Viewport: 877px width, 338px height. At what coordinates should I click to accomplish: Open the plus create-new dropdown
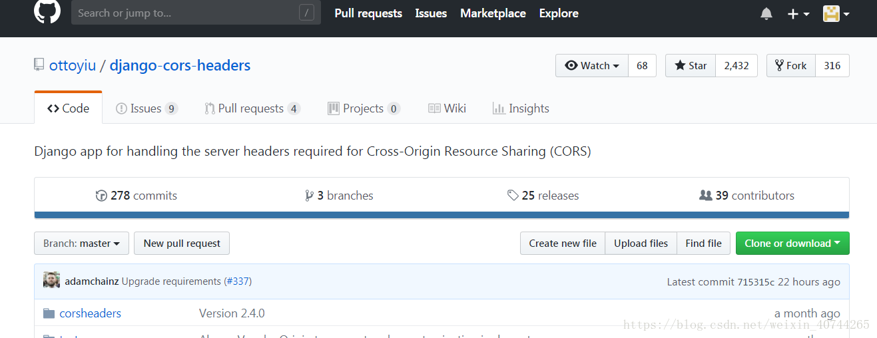click(x=798, y=13)
